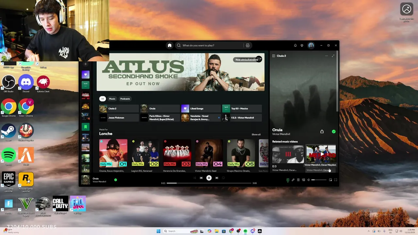The image size is (418, 235).
Task: Play the second related music video thumbnail
Action: point(321,154)
